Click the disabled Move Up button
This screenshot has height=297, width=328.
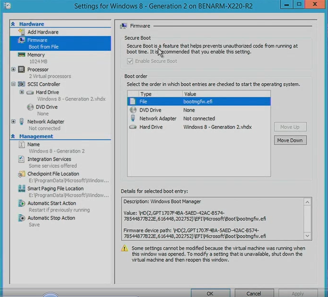click(290, 127)
